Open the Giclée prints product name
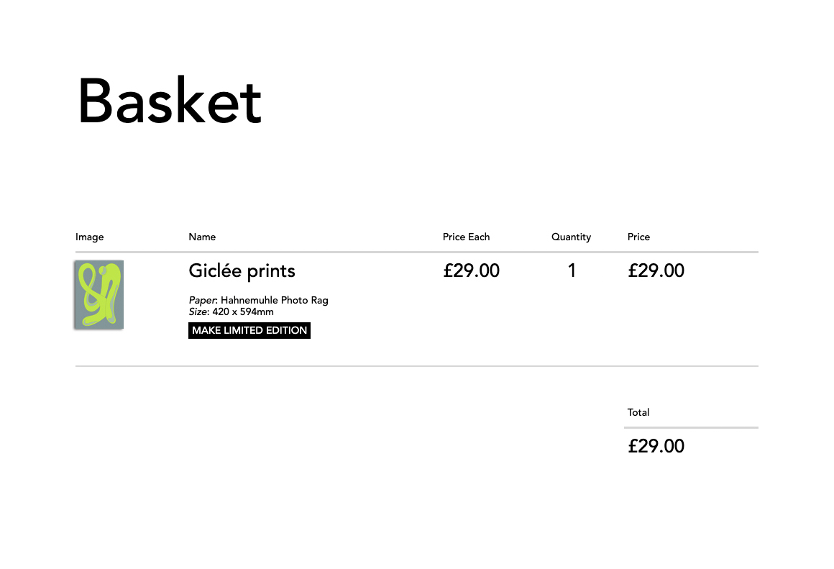Viewport: 834px width, 569px height. pos(242,271)
